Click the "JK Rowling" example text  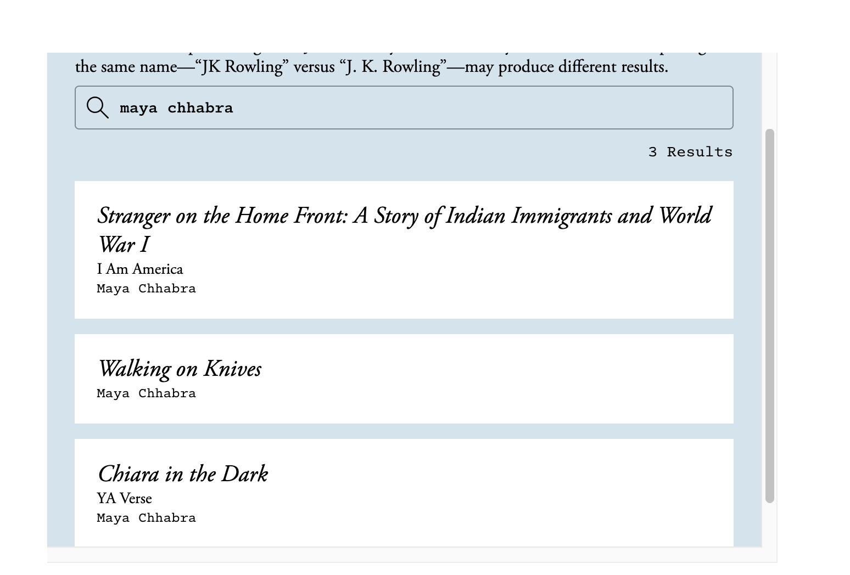coord(243,67)
